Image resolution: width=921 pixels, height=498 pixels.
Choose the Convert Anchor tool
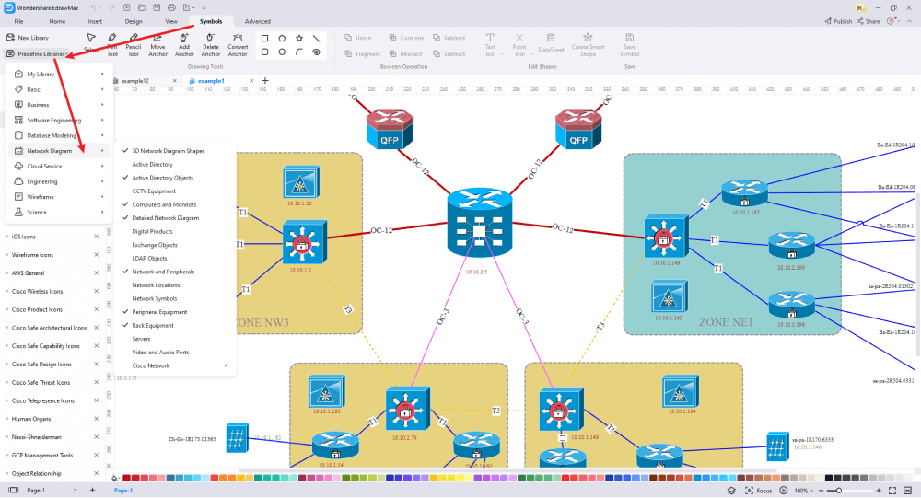click(x=238, y=44)
